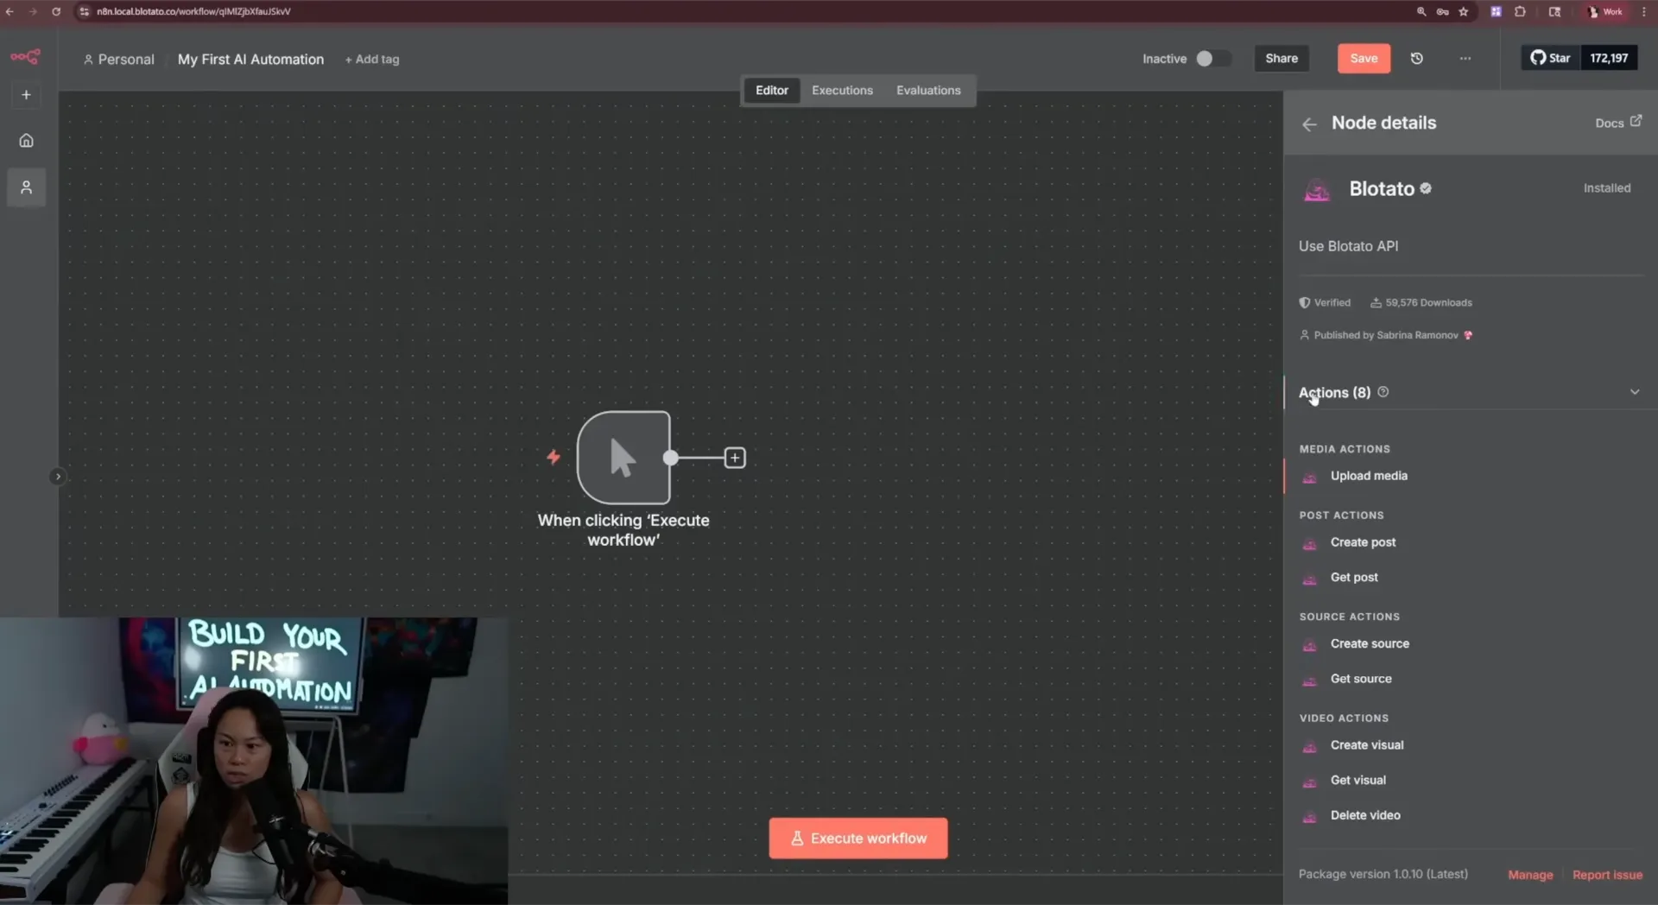Click the n8n logo icon
The height and width of the screenshot is (905, 1658).
pyautogui.click(x=25, y=57)
